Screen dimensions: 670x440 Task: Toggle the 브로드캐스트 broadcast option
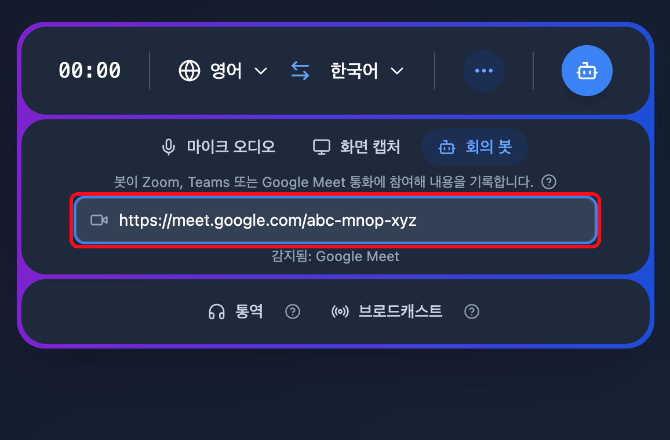(x=387, y=311)
